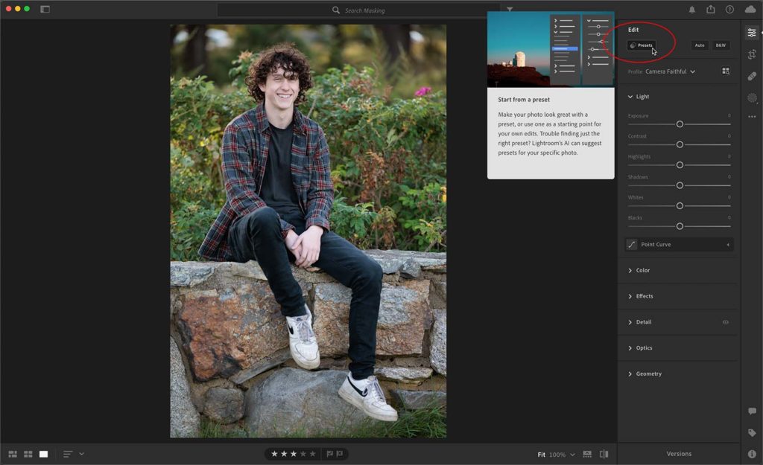The image size is (763, 465).
Task: Select the Healing brush tool
Action: point(752,76)
